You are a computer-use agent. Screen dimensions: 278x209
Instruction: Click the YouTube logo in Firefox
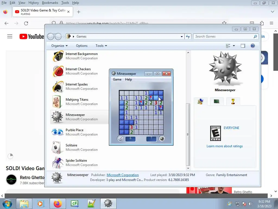(32, 36)
